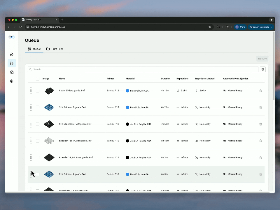Viewport: 280px width, 210px height.
Task: Delete S1+ 2-1 lever A.gcode.3mf trash icon
Action: [x=260, y=174]
